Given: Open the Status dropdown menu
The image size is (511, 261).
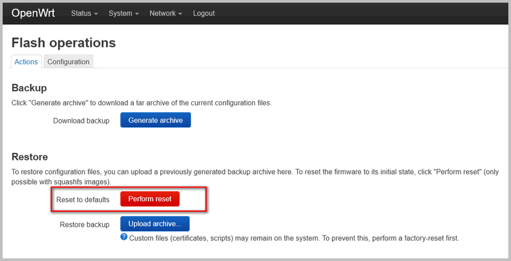Looking at the screenshot, I should tap(84, 13).
